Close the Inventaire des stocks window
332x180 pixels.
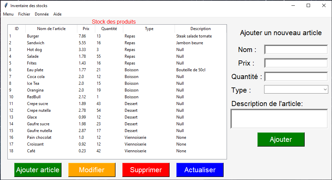(x=324, y=5)
